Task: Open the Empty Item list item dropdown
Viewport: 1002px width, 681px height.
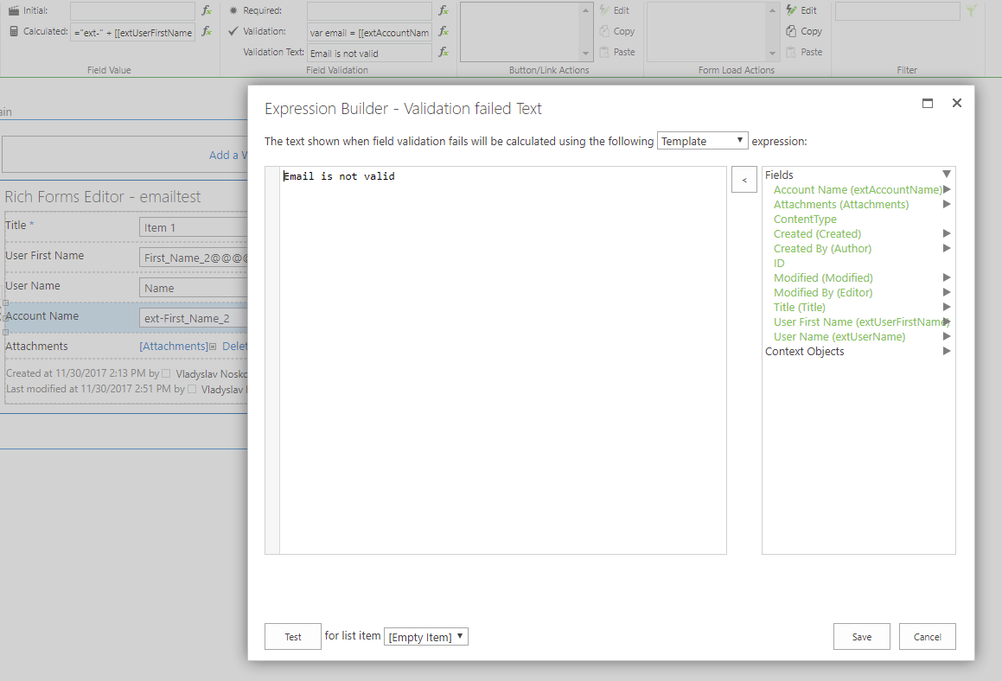Action: coord(425,637)
